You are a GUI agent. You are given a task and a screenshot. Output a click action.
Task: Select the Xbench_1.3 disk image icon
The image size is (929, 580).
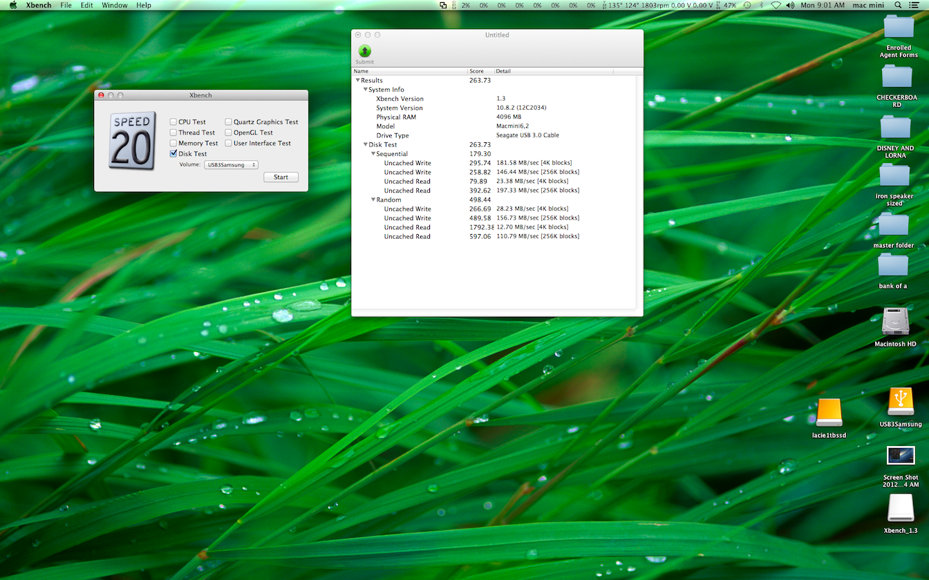(901, 509)
